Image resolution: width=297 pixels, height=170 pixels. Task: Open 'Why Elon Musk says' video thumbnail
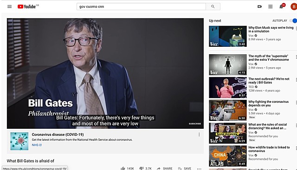point(228,36)
